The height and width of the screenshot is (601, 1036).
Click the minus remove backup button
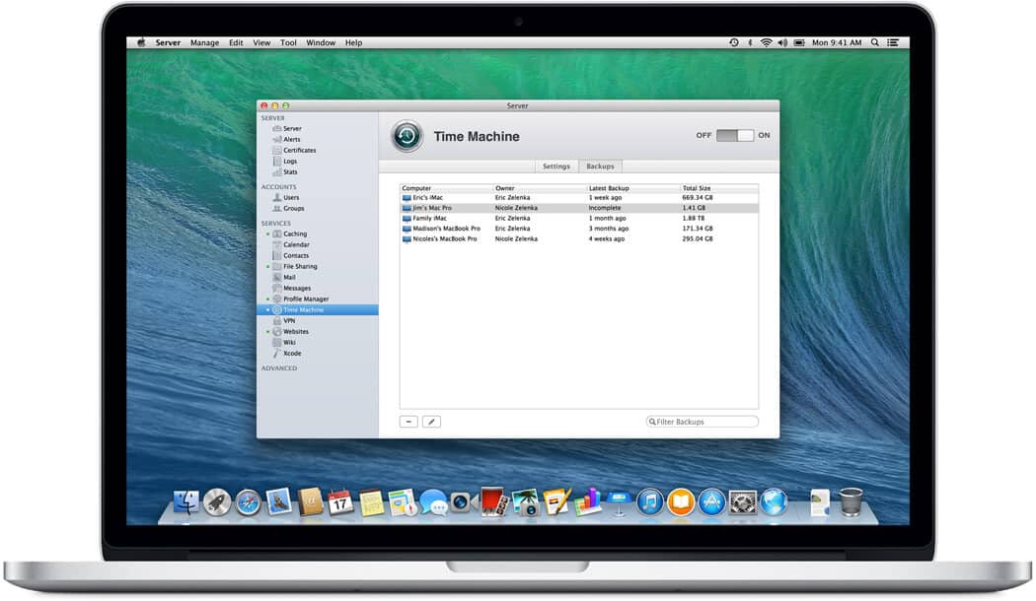point(409,422)
